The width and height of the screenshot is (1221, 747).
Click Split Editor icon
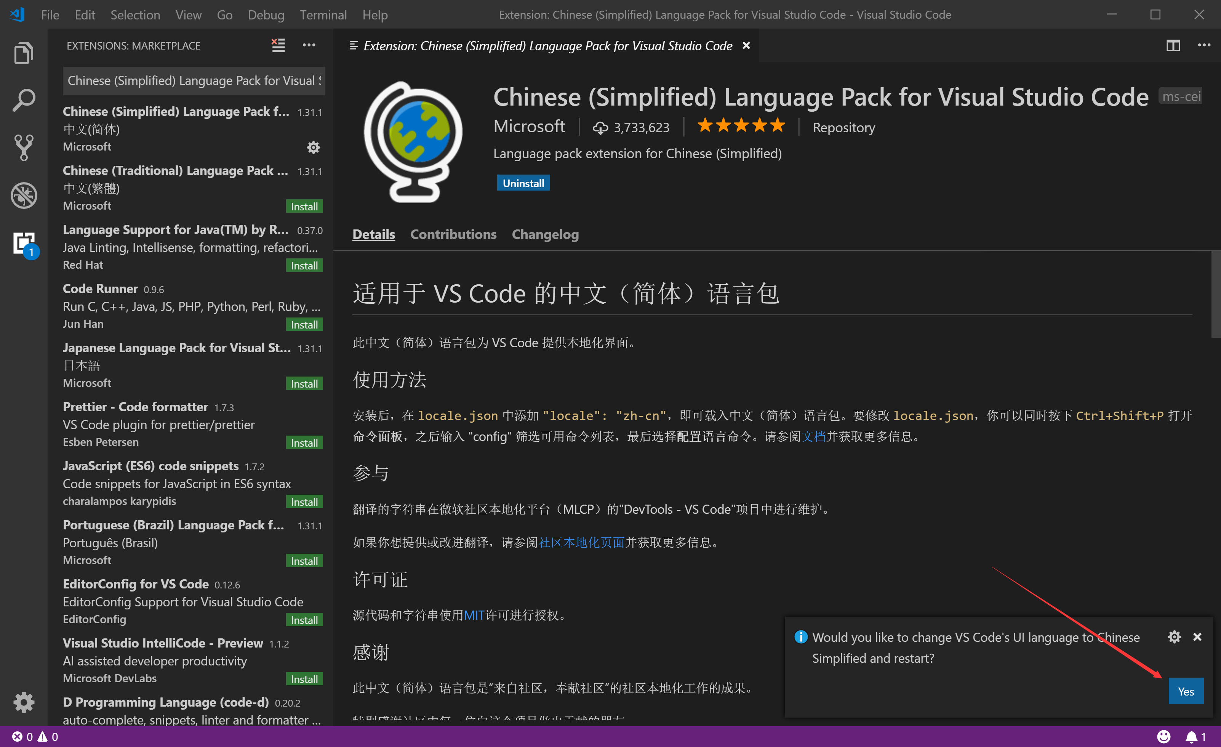tap(1173, 46)
